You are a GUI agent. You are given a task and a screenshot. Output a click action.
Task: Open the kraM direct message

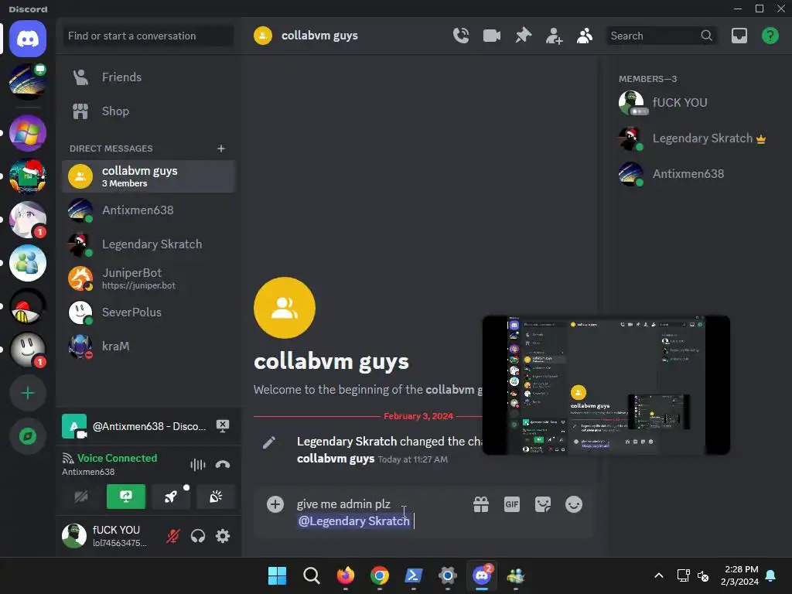[x=148, y=346]
